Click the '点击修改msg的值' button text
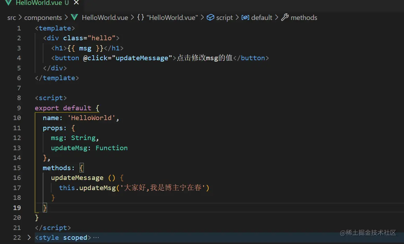Viewport: 404px width, 244px height. click(x=204, y=58)
